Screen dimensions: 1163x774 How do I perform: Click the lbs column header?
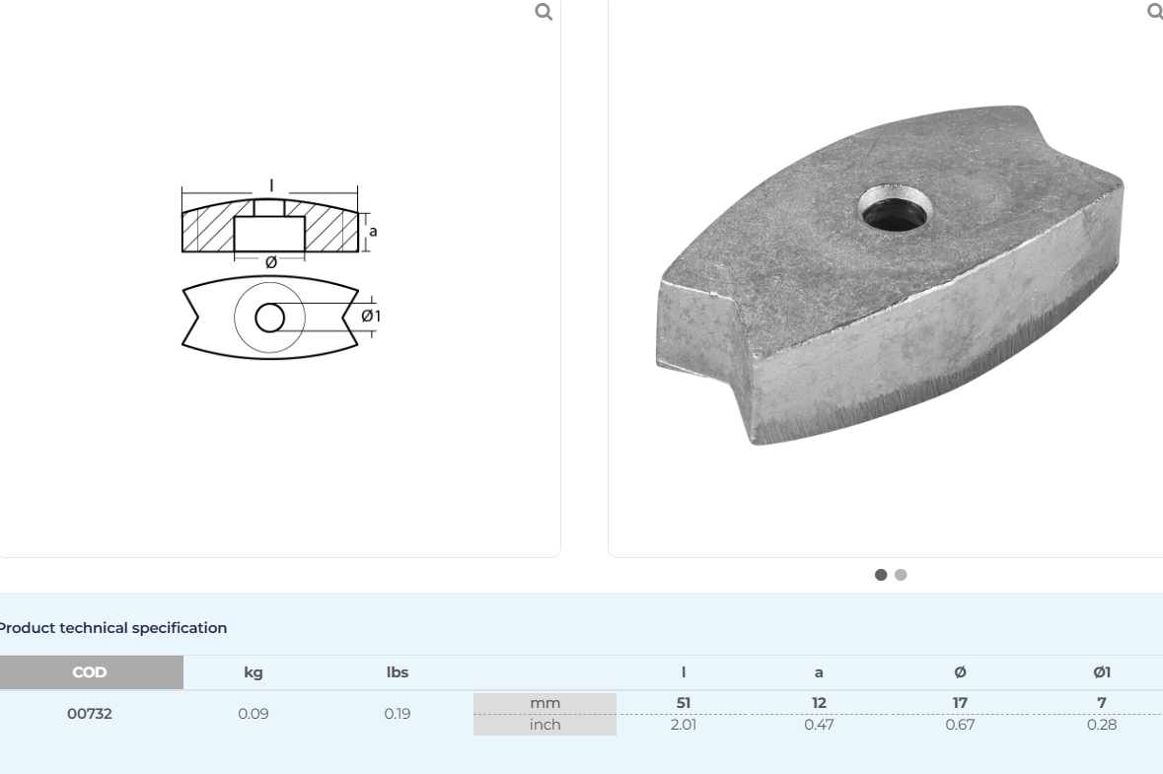click(398, 672)
